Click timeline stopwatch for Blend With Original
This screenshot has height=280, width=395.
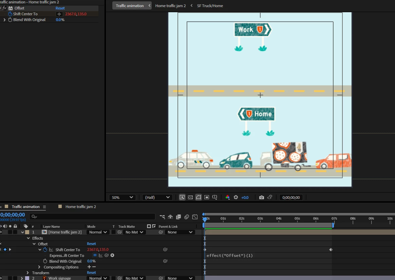(x=45, y=261)
